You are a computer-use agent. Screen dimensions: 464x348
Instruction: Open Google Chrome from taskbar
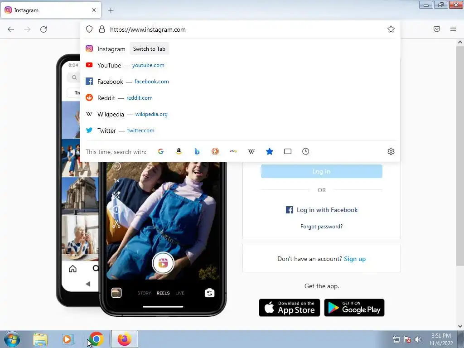coord(96,339)
